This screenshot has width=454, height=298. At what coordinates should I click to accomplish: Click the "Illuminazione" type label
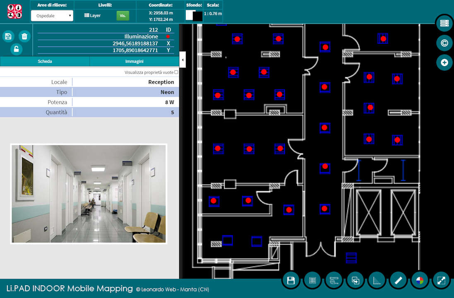click(141, 36)
